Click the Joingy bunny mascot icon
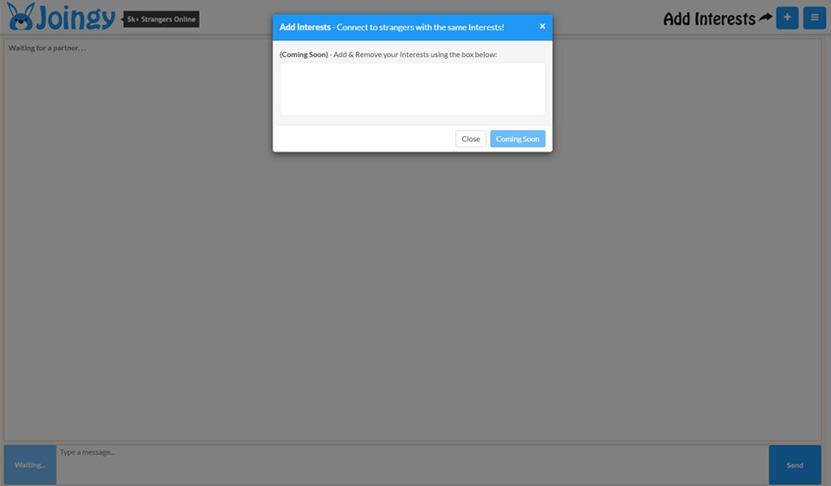The height and width of the screenshot is (486, 831). pos(21,16)
